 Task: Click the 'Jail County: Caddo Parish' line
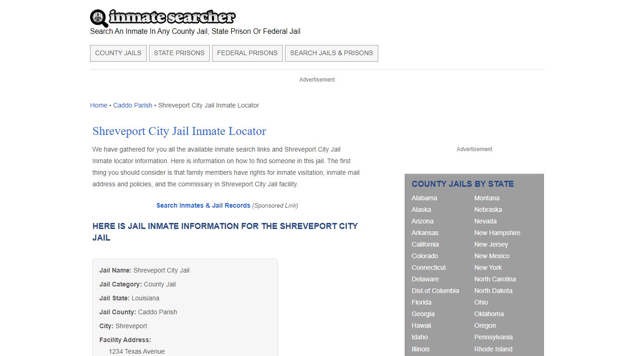click(x=138, y=312)
